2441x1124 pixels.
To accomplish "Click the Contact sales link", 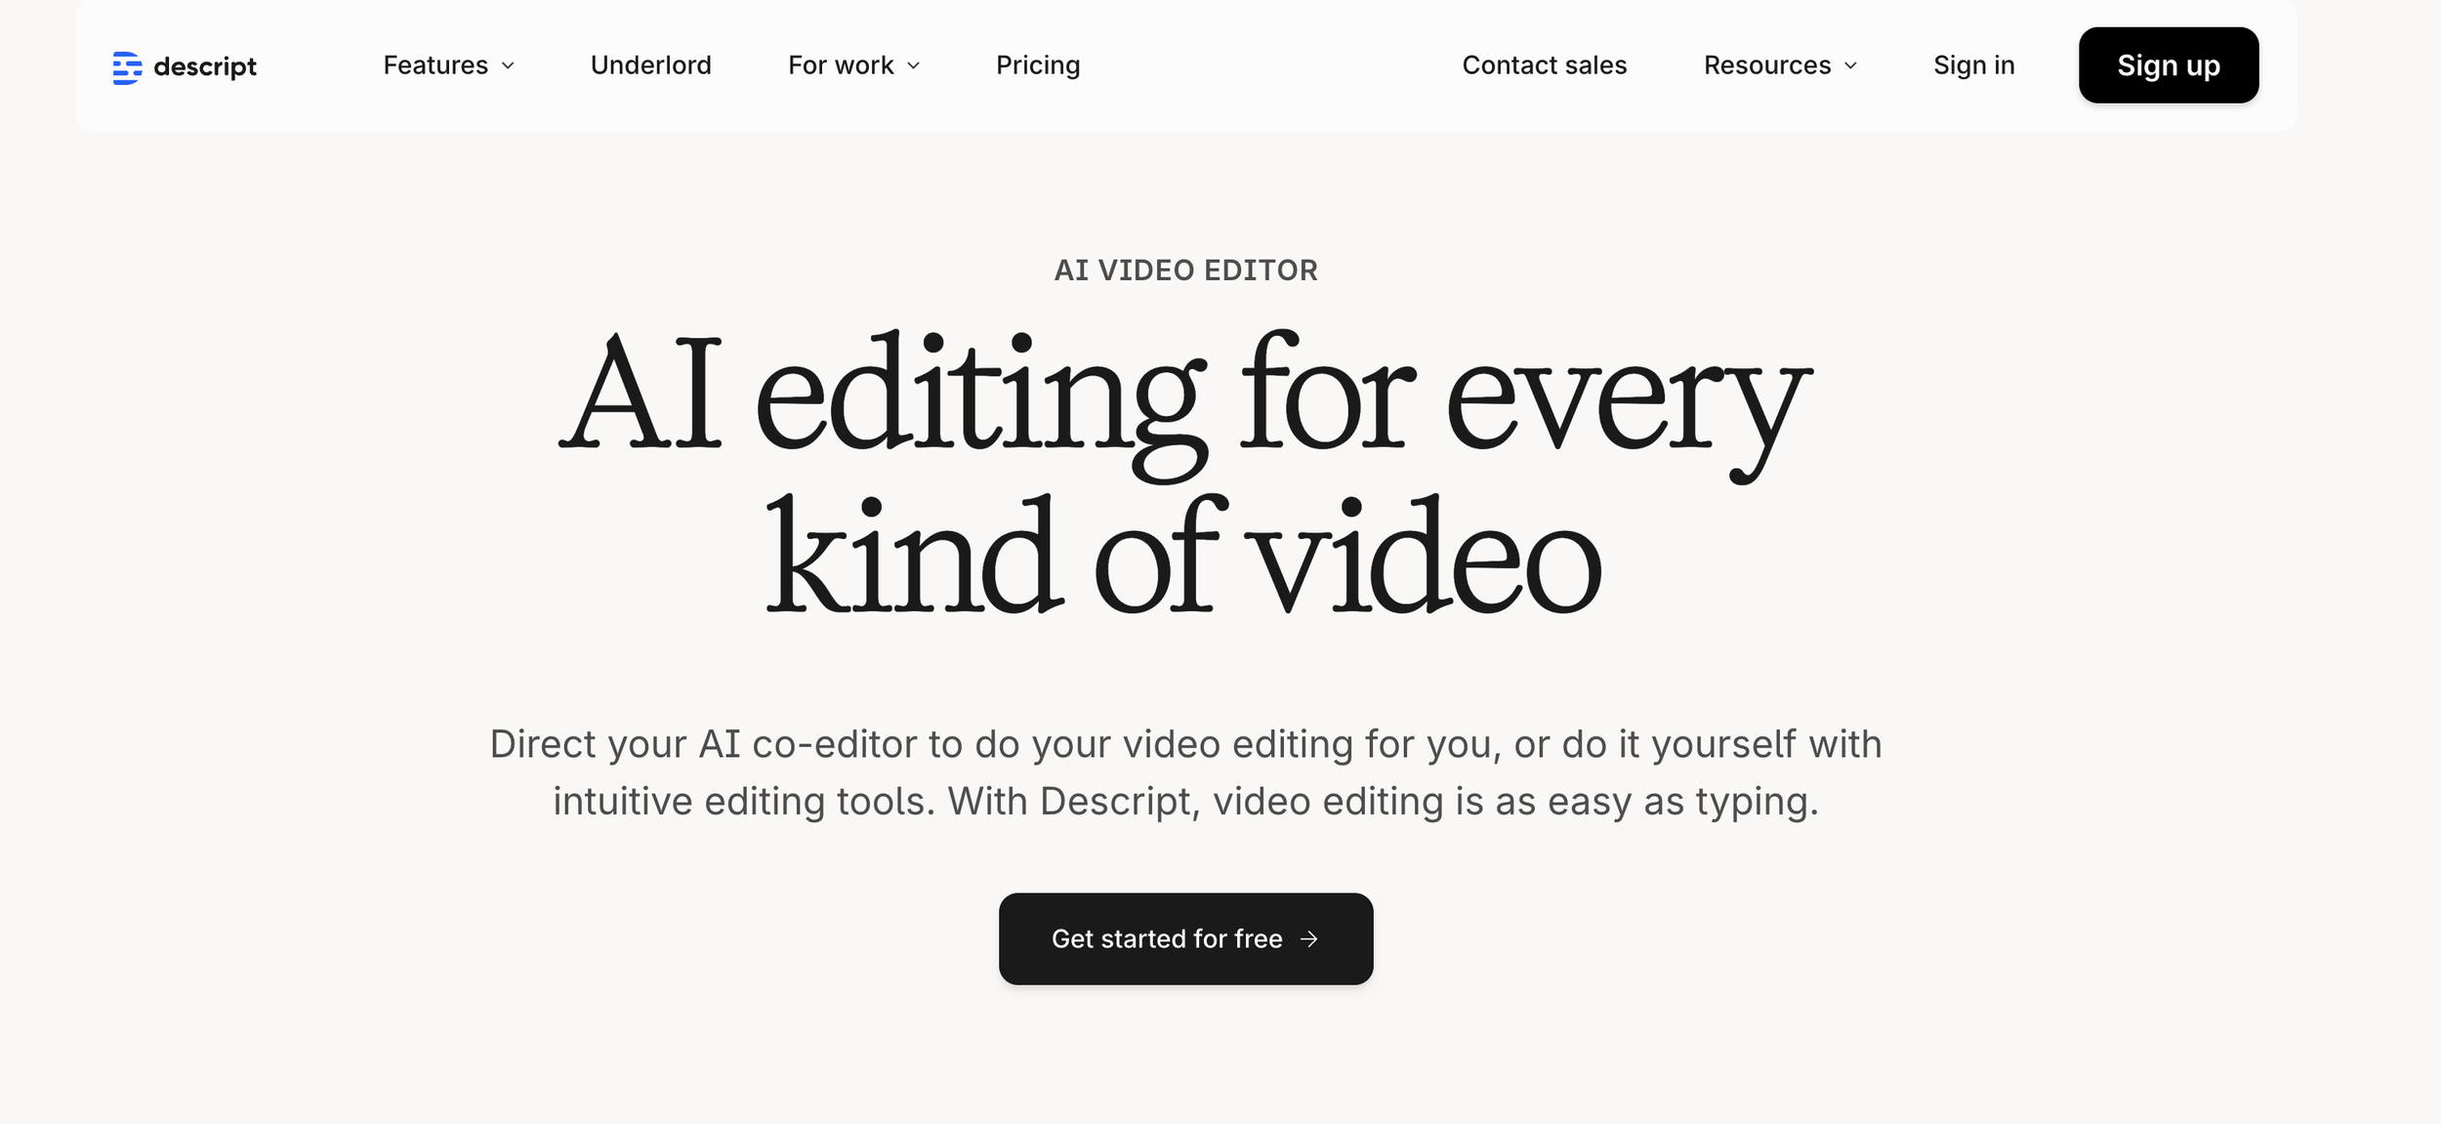I will point(1544,65).
